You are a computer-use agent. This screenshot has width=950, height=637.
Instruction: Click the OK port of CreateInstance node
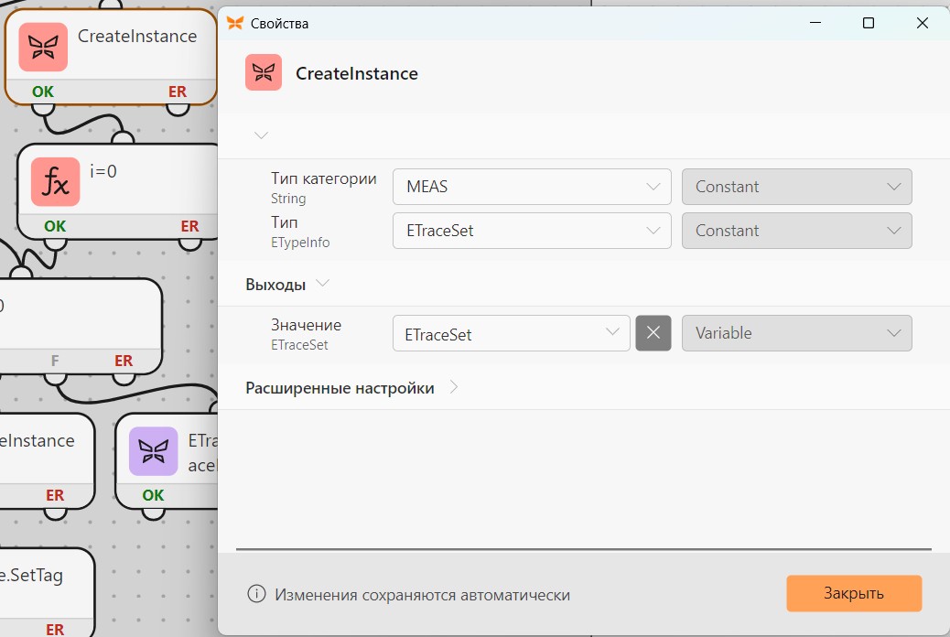click(43, 92)
